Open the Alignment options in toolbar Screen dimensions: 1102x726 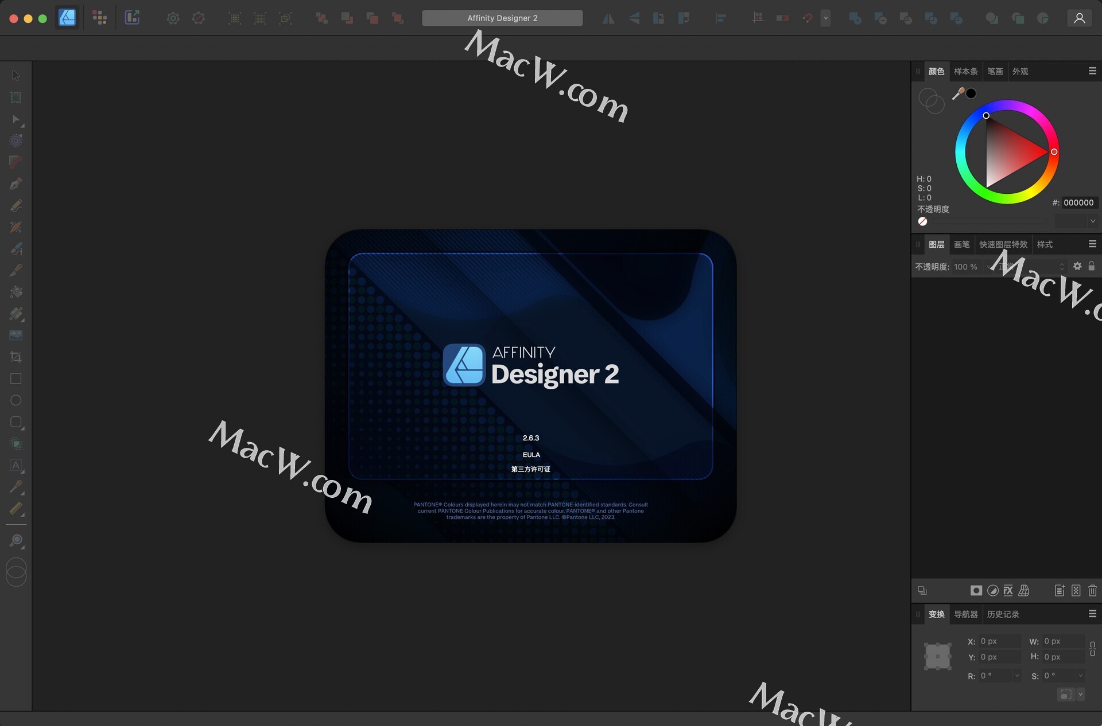(721, 18)
